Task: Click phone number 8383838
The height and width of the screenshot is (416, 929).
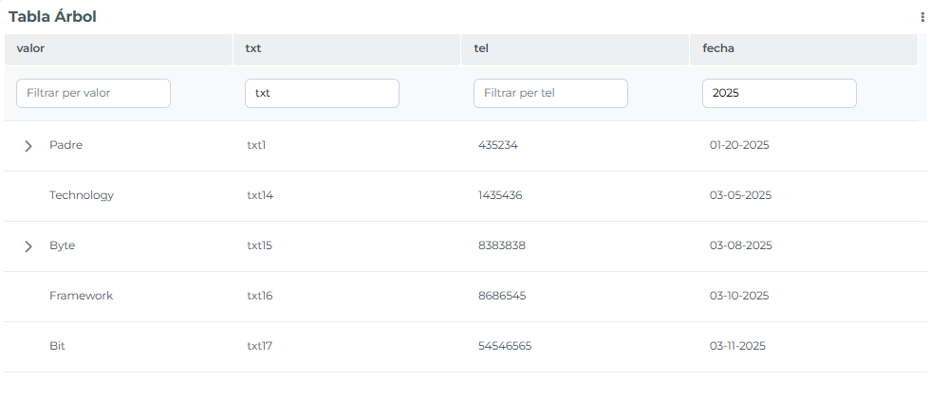Action: click(501, 245)
